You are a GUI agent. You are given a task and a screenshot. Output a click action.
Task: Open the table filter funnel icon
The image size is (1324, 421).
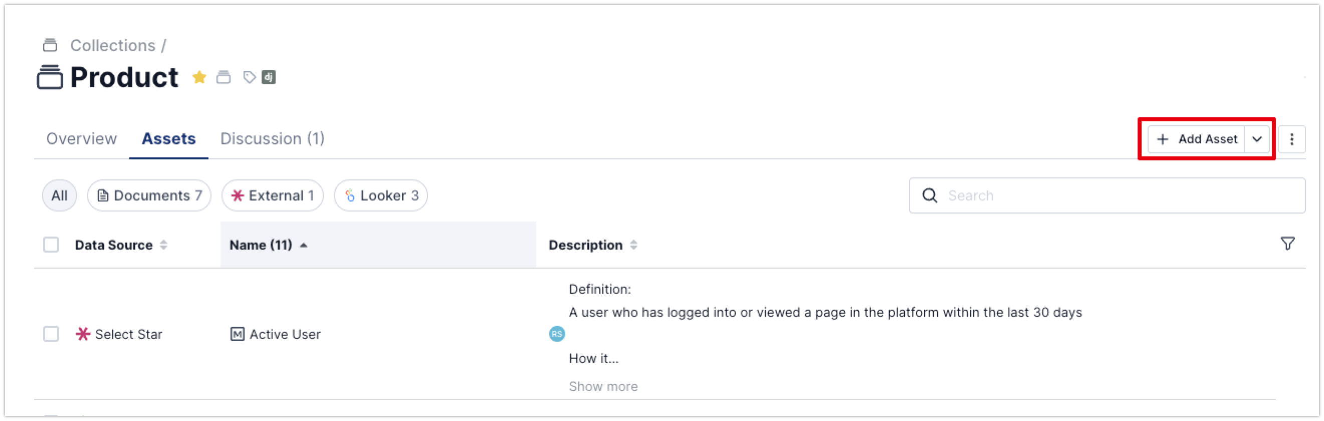(1287, 244)
